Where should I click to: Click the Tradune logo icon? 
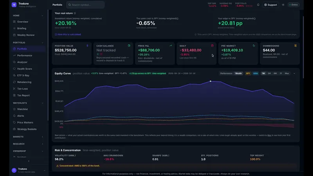14,5
